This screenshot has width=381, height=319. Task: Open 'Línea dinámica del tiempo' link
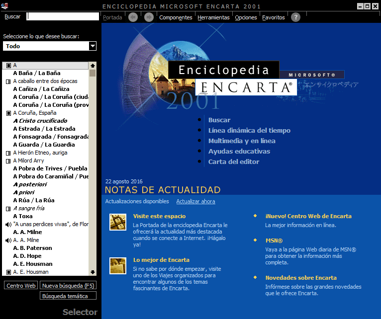249,130
